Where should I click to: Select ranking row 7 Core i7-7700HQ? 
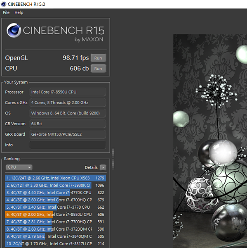tap(55, 222)
